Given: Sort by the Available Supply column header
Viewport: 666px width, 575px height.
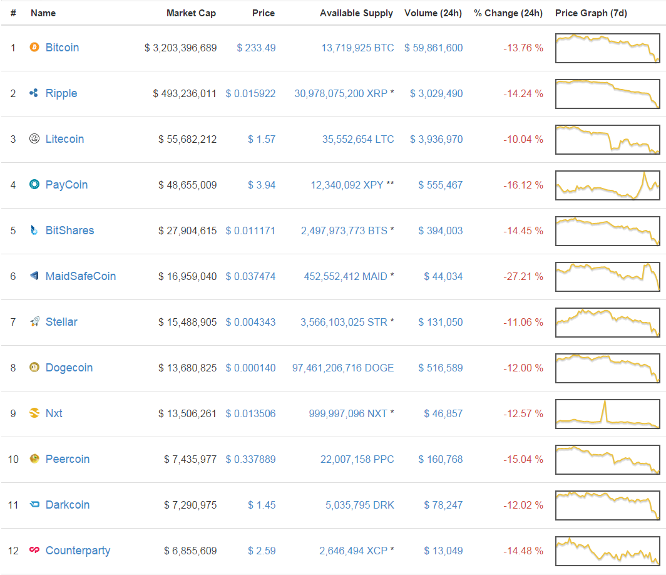Looking at the screenshot, I should click(356, 13).
